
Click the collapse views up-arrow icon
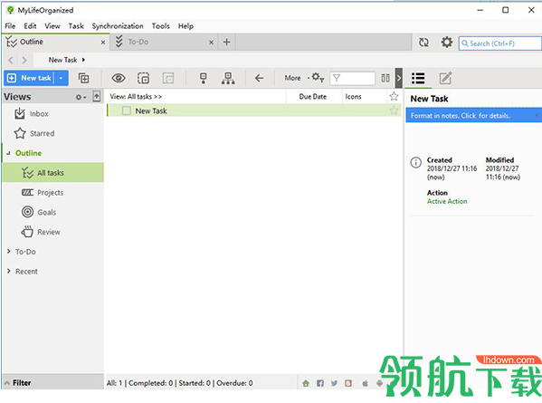click(x=97, y=97)
